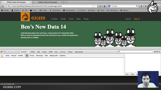
Task: Toggle the Cookies console filter
Action: (63, 55)
